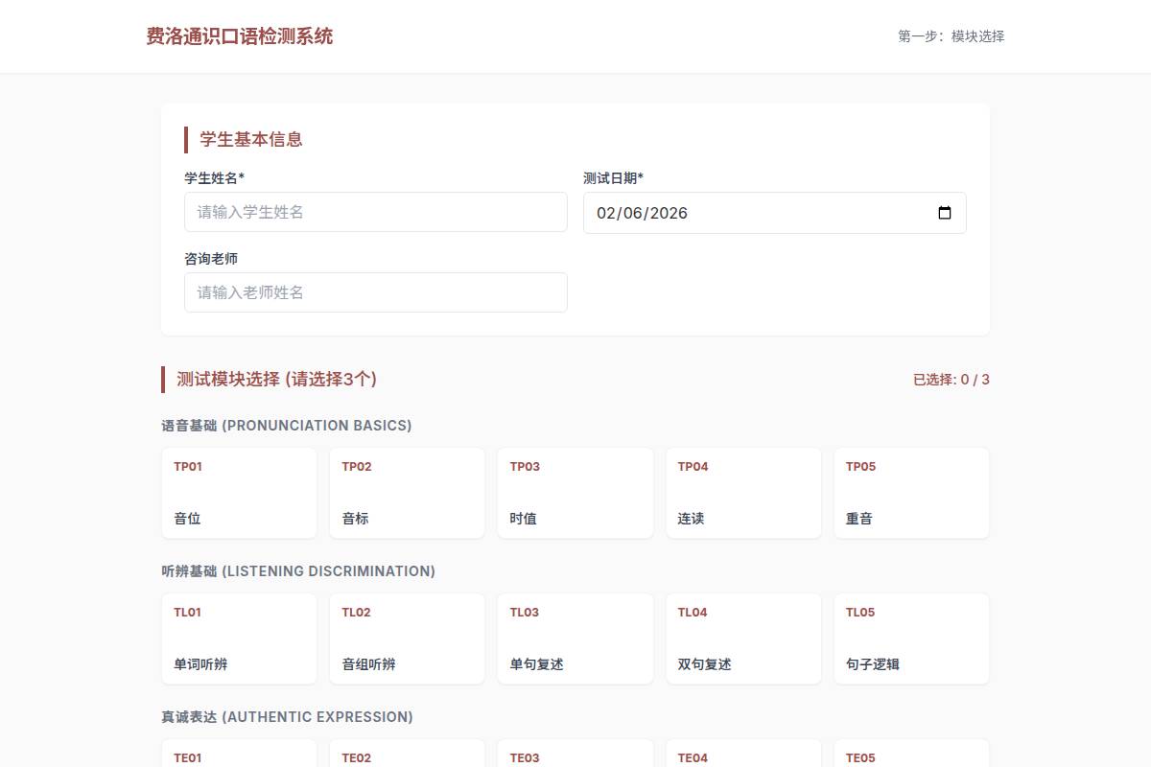Click the 学生姓名 name input field
The height and width of the screenshot is (767, 1151).
click(375, 212)
